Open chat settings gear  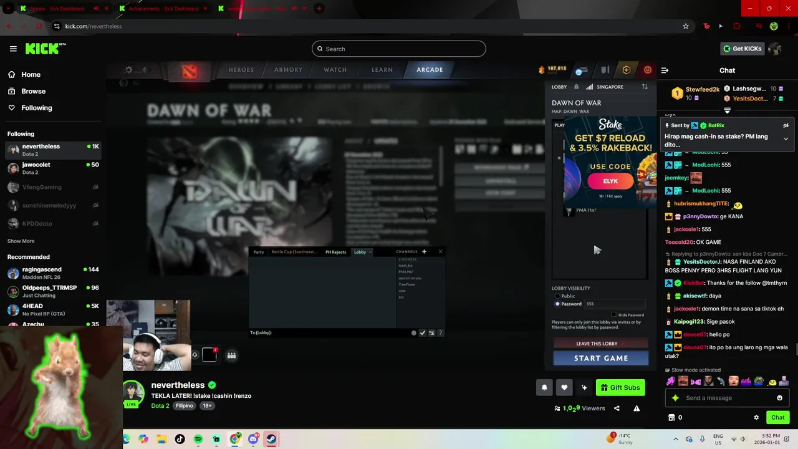point(756,417)
